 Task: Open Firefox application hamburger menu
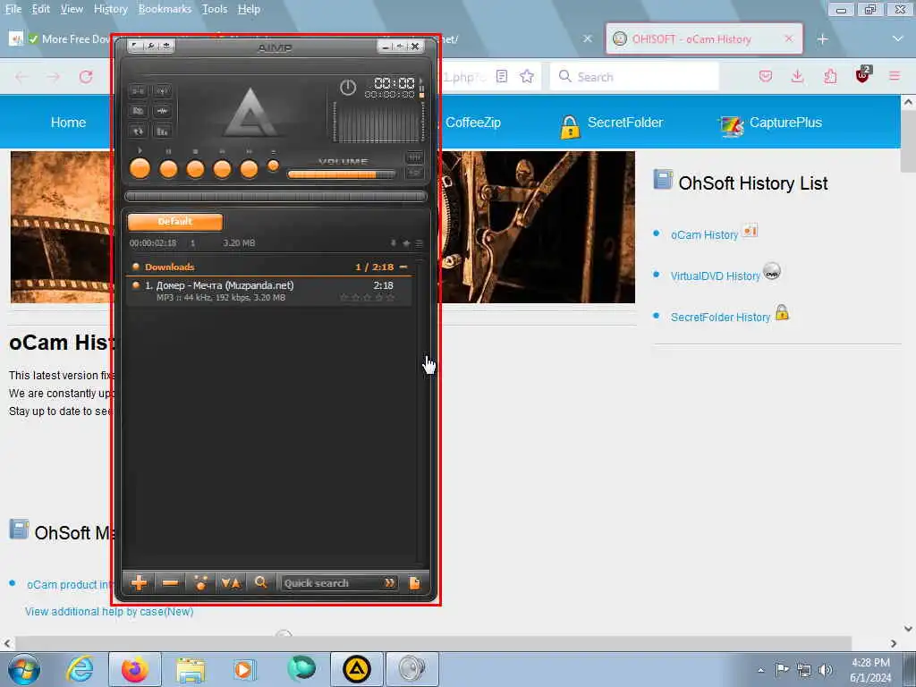click(895, 77)
